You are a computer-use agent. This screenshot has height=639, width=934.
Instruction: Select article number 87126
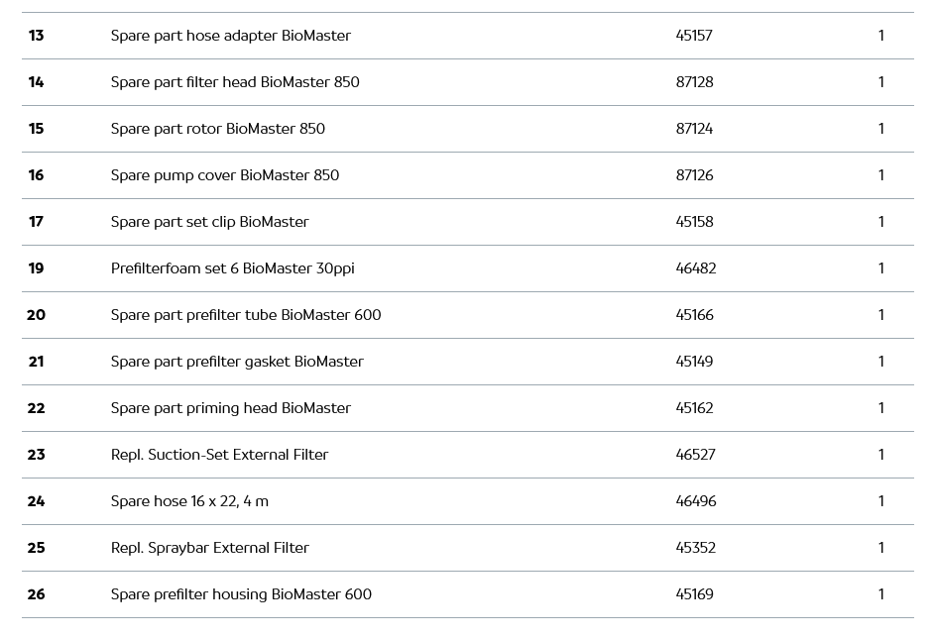click(x=694, y=175)
